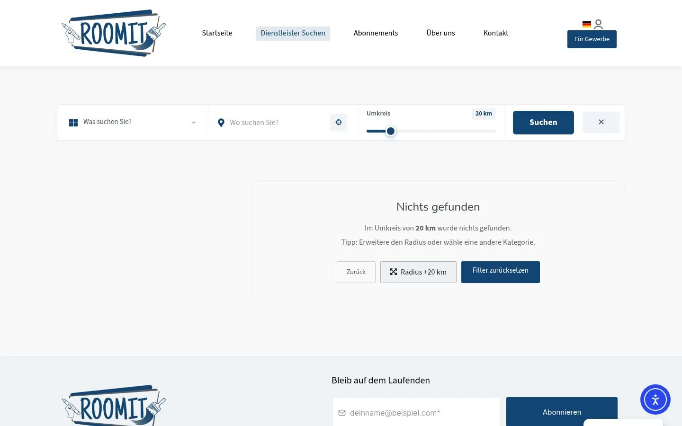Click the category grid icon

point(73,123)
